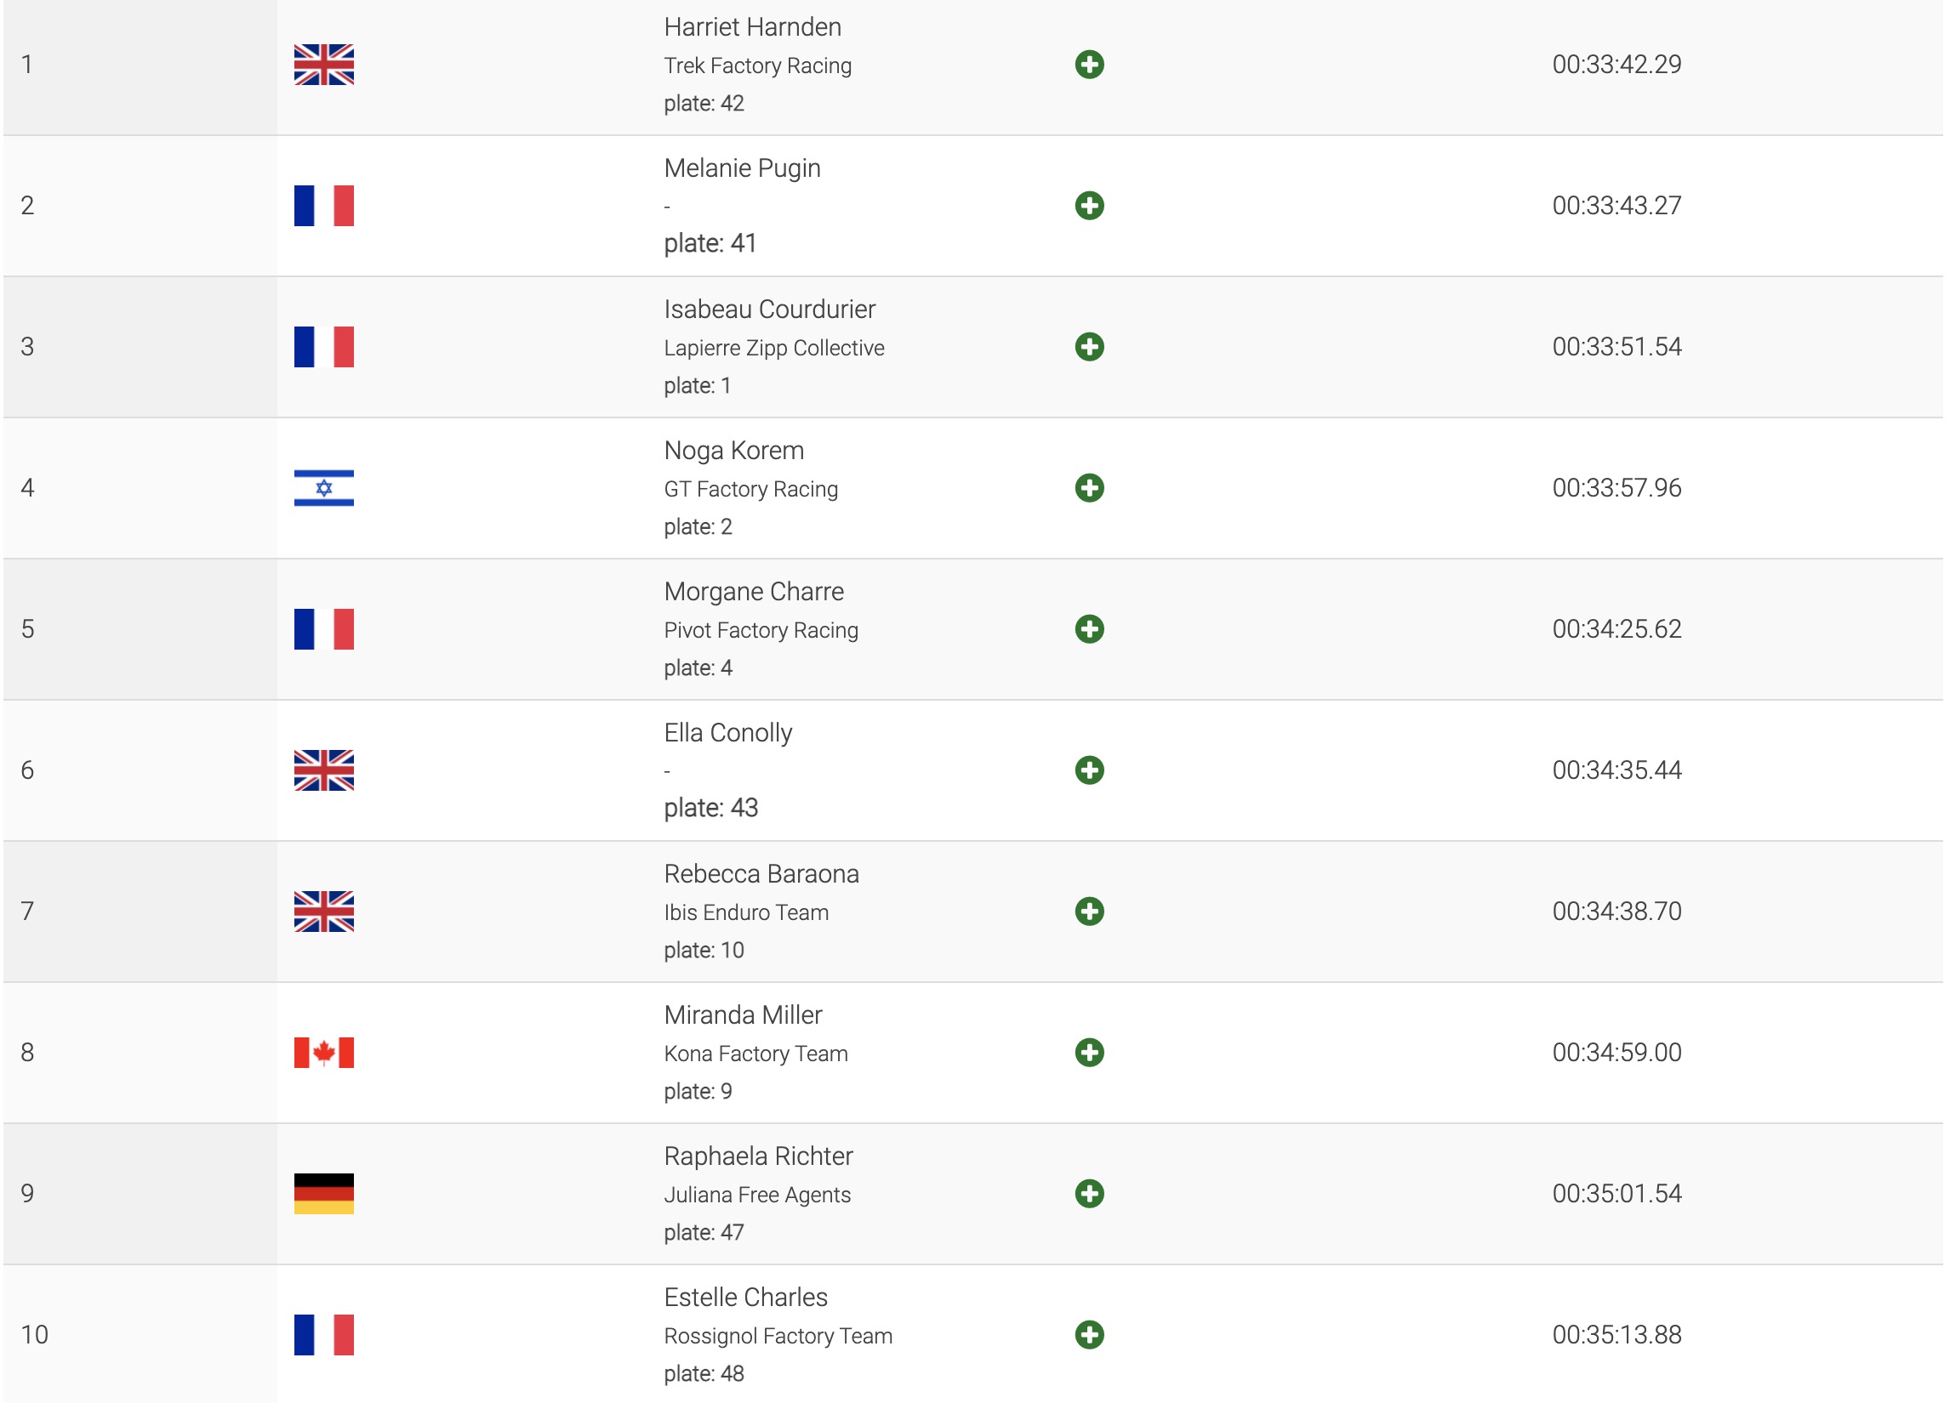Viewport: 1950px width, 1403px height.
Task: Expand Raphaela Richter's plus icon
Action: (x=1088, y=1193)
